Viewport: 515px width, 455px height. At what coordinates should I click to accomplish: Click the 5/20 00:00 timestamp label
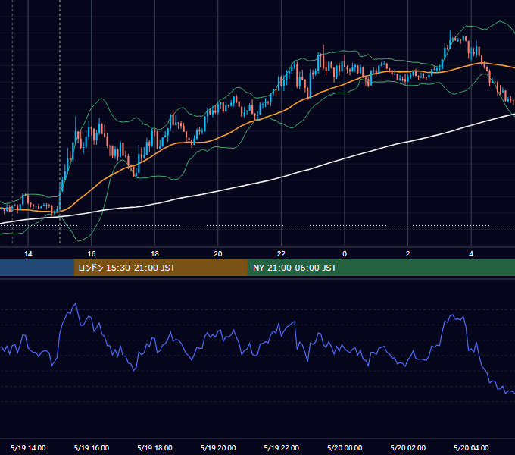(x=345, y=447)
